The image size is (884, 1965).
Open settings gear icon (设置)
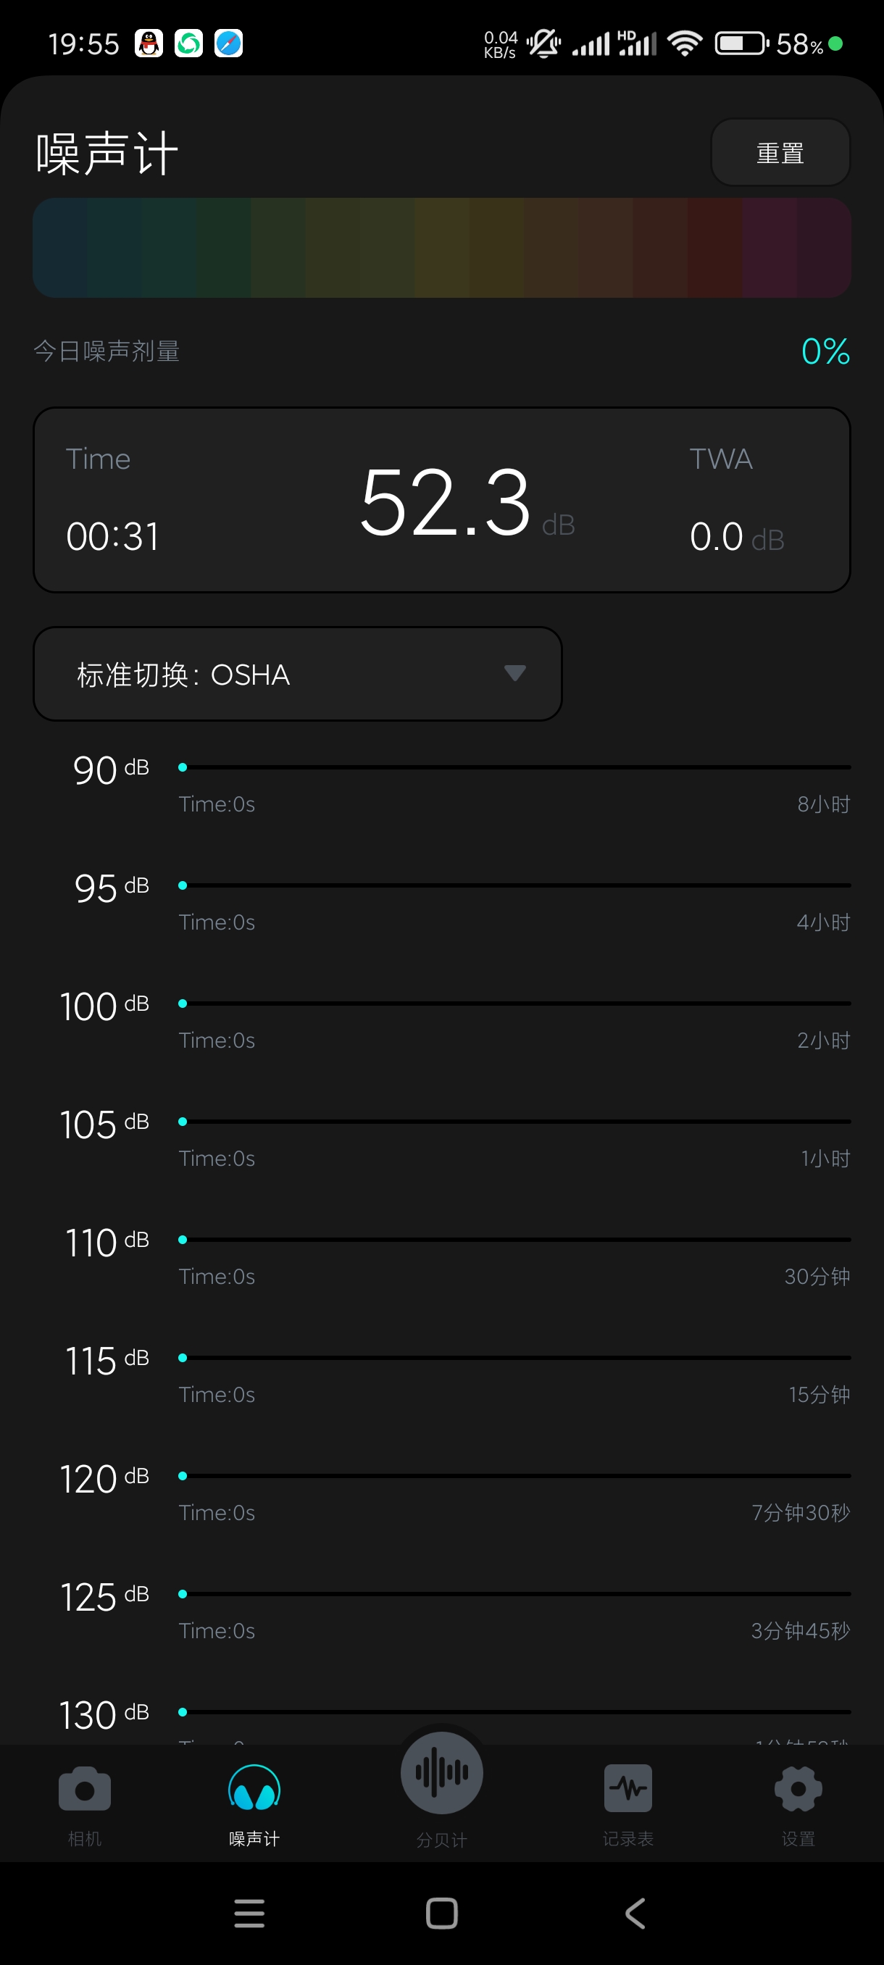798,1789
